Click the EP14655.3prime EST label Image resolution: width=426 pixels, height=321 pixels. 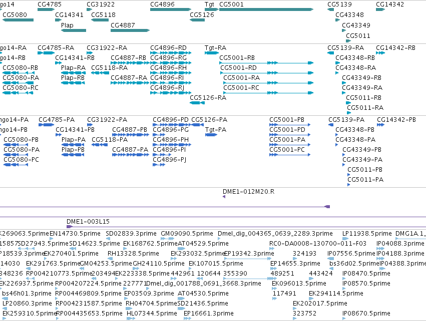295,263
